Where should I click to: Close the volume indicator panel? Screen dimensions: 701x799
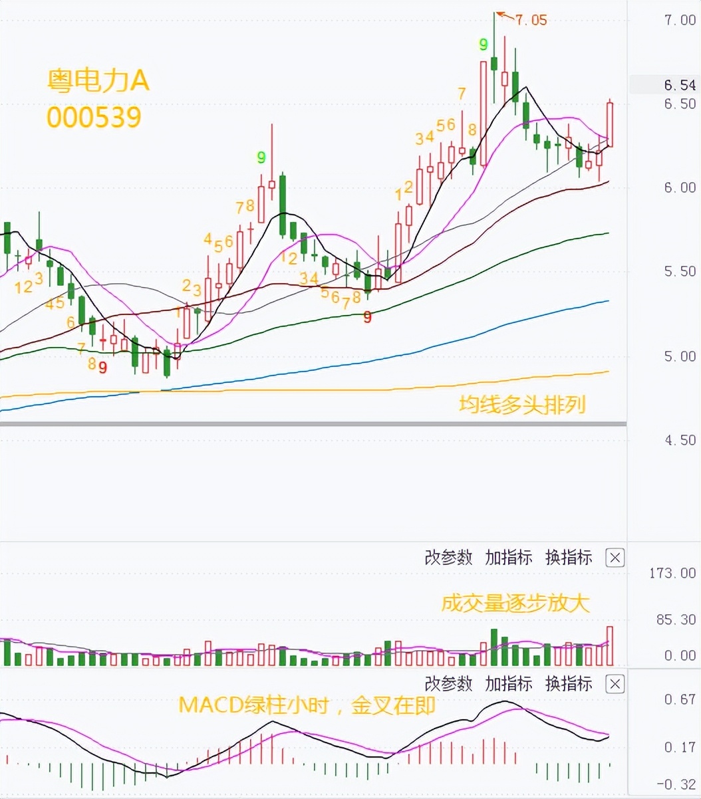click(615, 558)
